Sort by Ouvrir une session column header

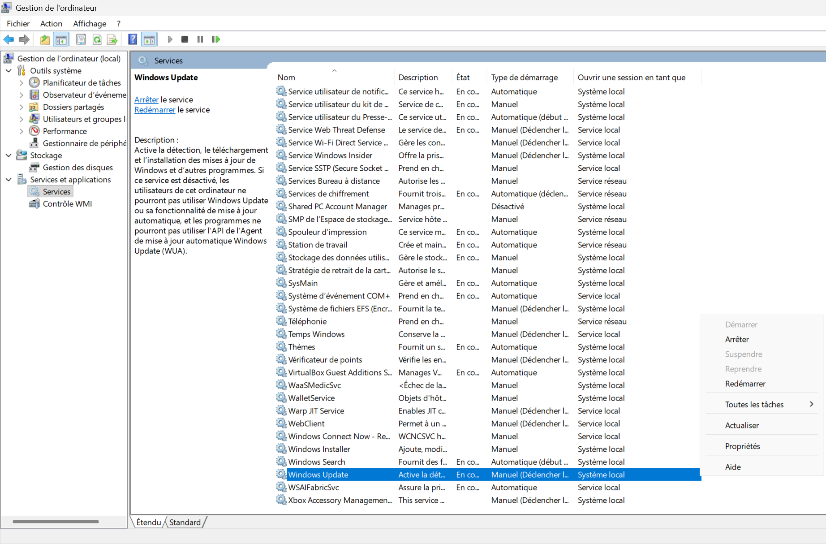637,77
